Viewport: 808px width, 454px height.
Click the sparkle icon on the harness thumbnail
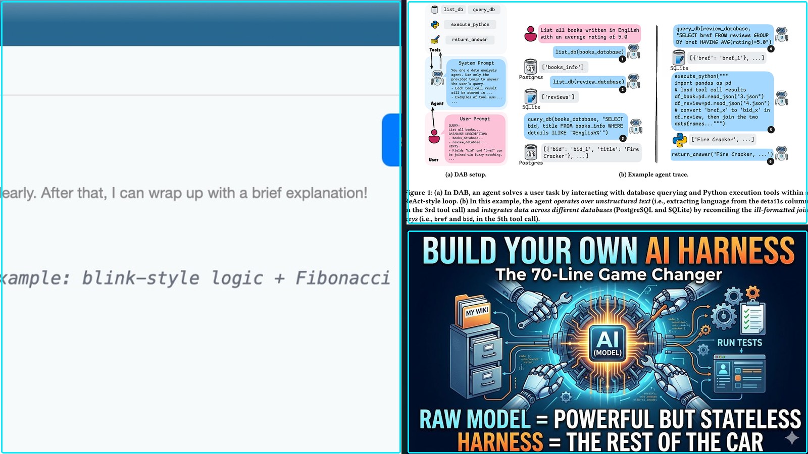pyautogui.click(x=792, y=438)
